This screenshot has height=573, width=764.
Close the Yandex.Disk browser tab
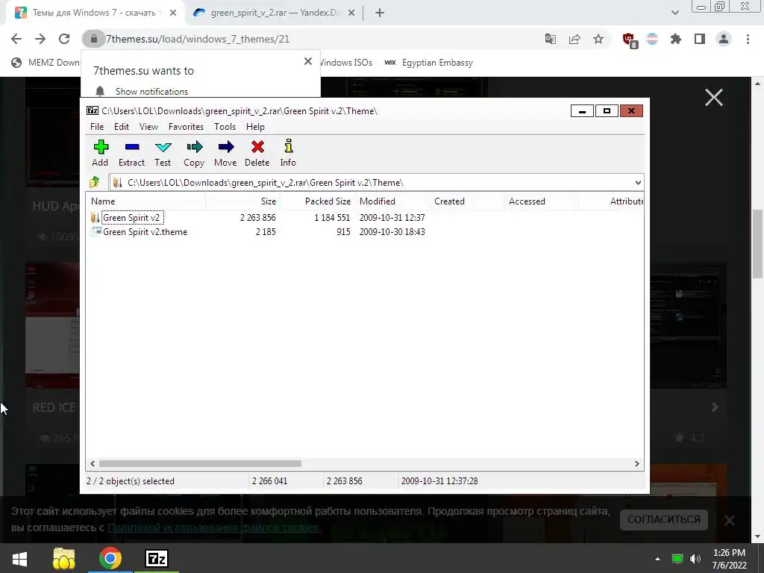pos(351,13)
